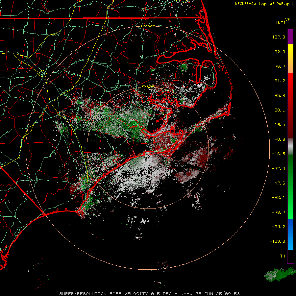Click the 100 NMI range ring label

[148, 26]
